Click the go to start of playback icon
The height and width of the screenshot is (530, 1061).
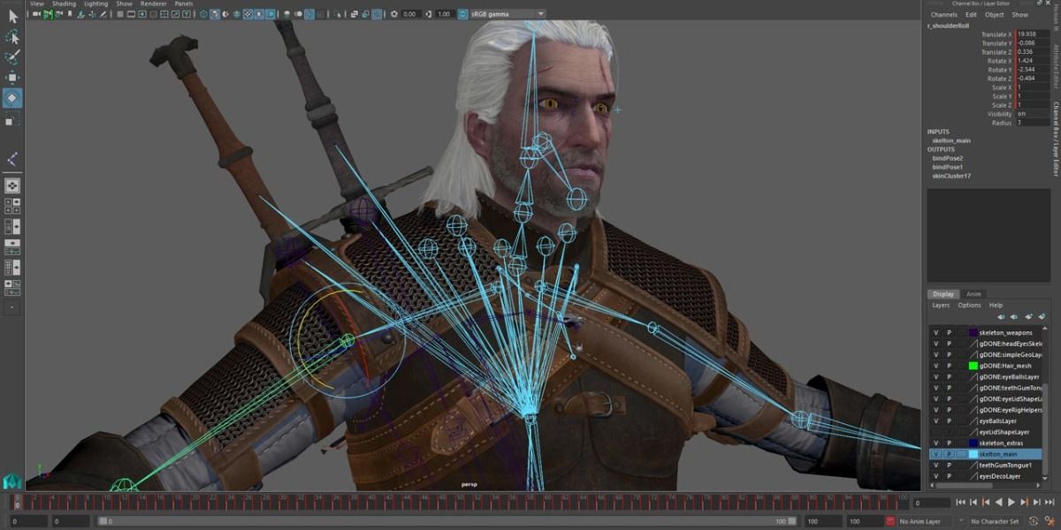coord(961,503)
